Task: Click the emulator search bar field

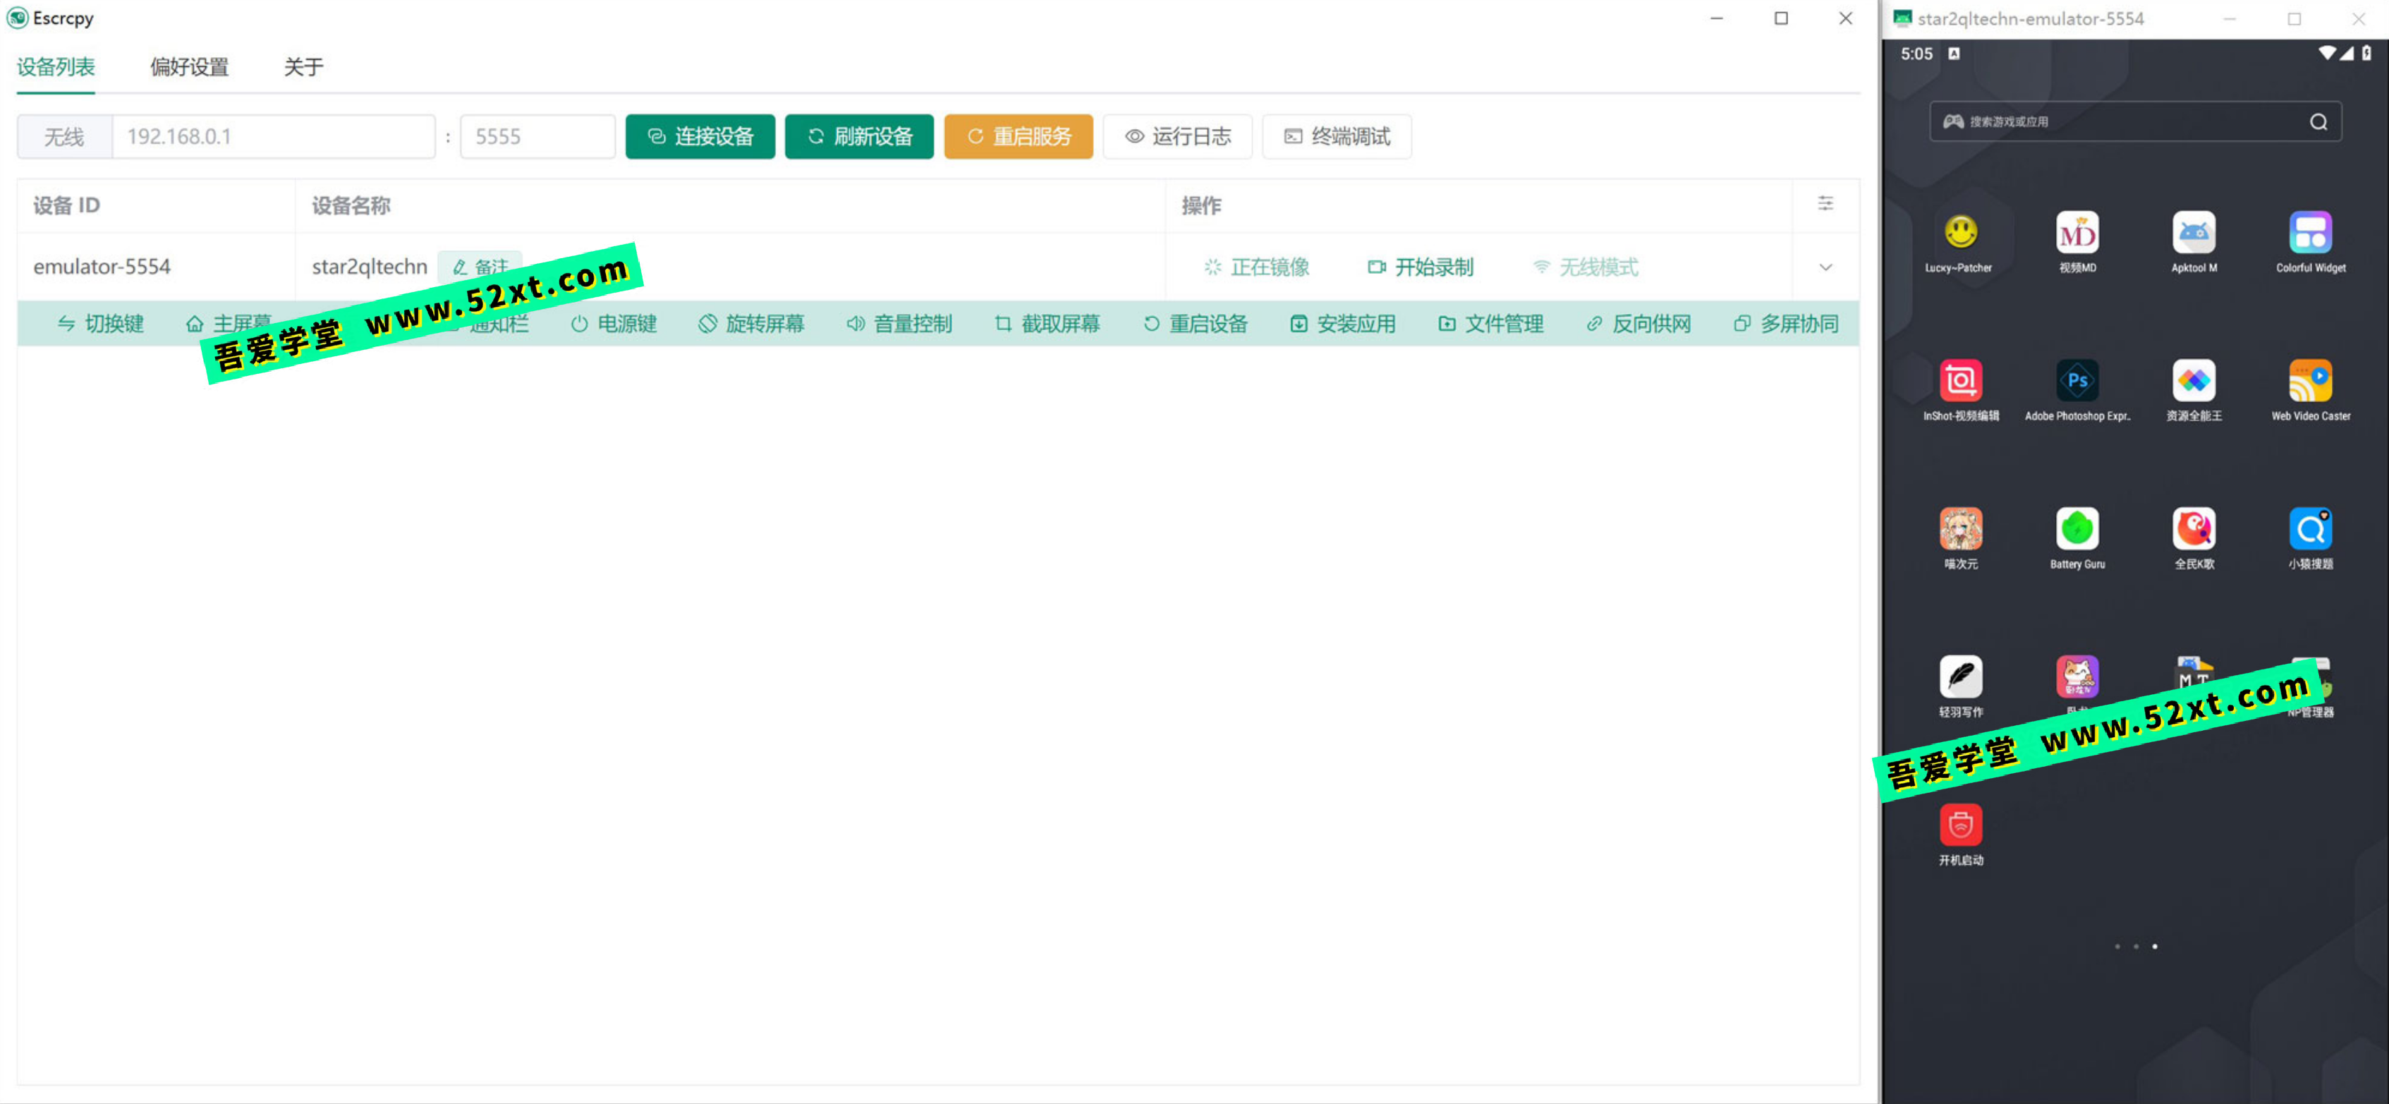Action: coord(2134,121)
